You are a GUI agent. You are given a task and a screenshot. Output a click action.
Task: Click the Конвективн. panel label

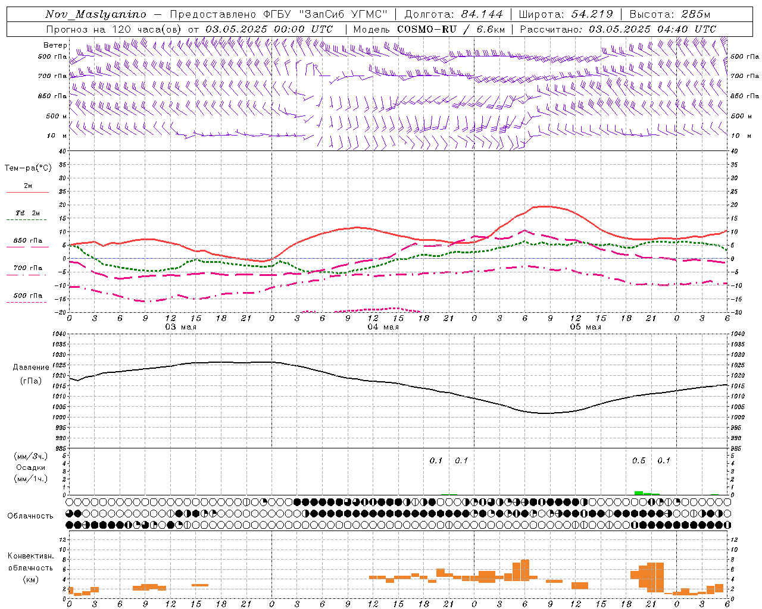point(30,556)
